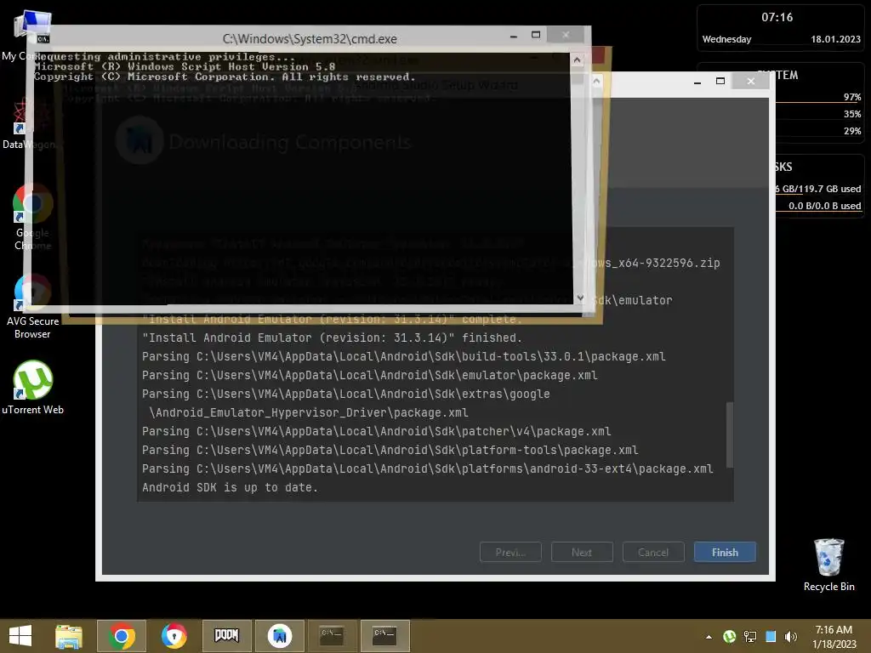Viewport: 871px width, 653px height.
Task: Click 'Install Android Emulator' finished line
Action: point(332,338)
